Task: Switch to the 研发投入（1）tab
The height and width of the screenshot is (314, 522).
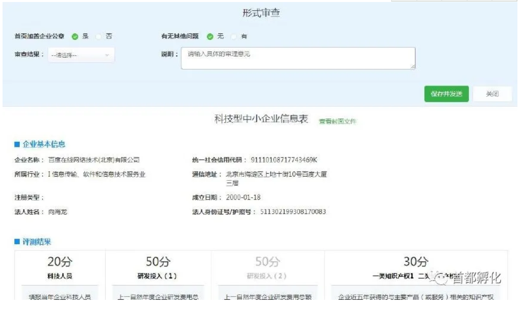Action: point(157,267)
